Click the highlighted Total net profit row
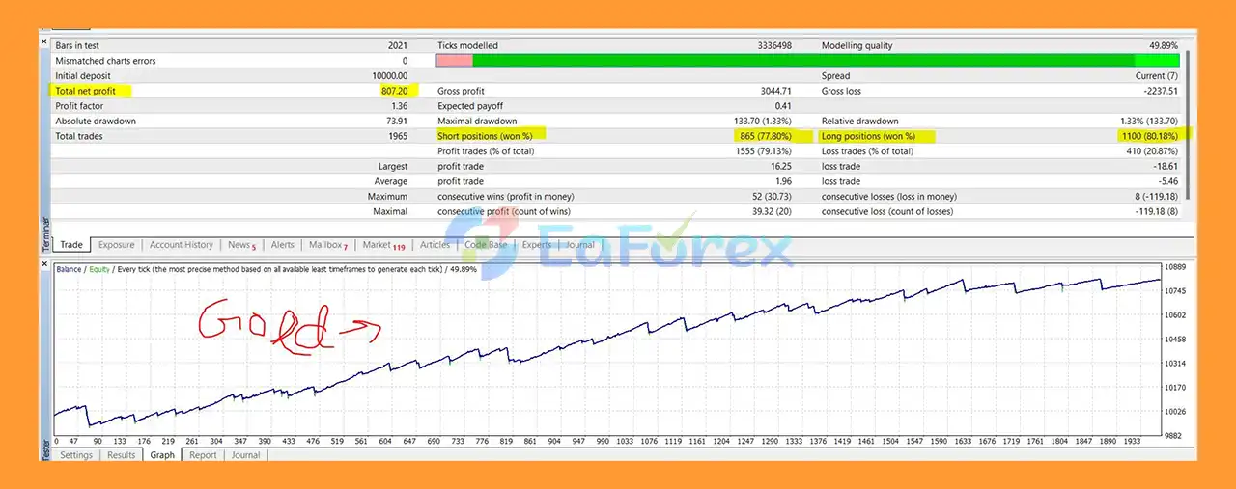 (232, 91)
